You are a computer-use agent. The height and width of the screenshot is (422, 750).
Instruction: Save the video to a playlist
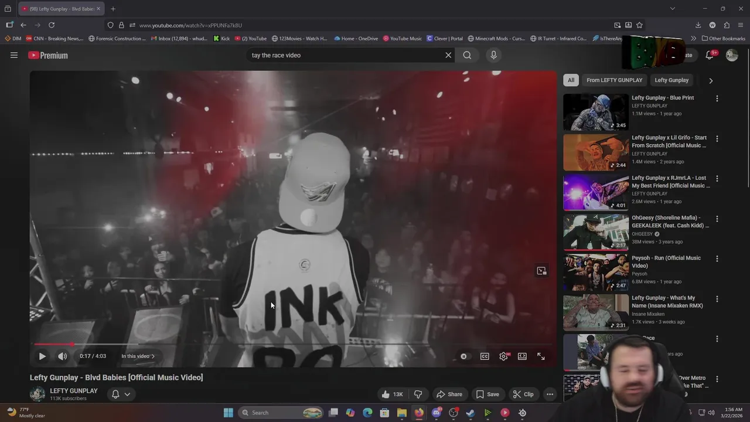click(487, 394)
